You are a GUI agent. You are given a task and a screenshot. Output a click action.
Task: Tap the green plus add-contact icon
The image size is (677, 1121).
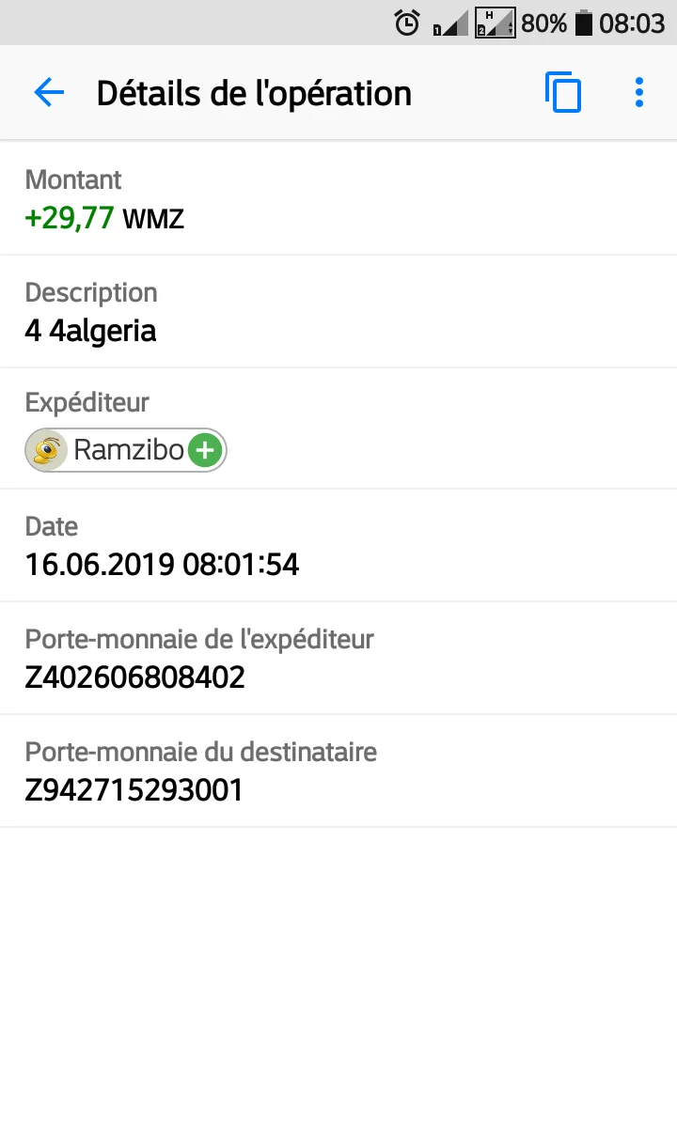pyautogui.click(x=205, y=450)
